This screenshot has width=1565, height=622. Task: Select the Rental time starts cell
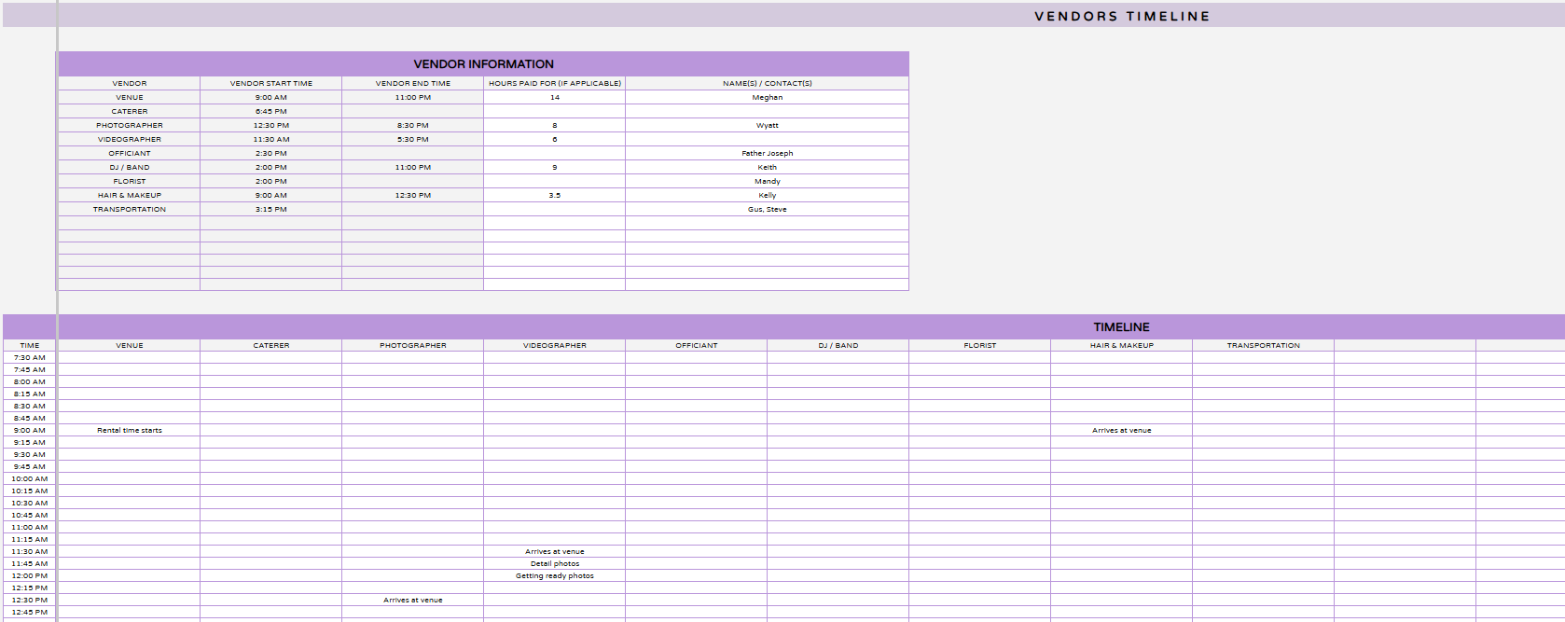tap(130, 430)
